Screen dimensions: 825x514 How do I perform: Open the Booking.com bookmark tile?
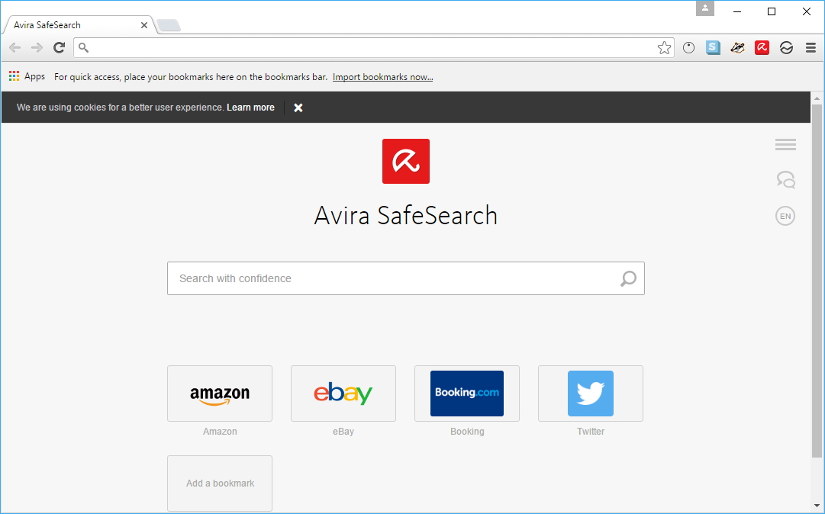(467, 394)
